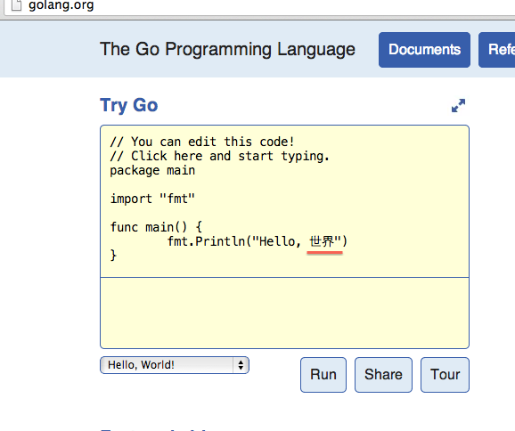Open the Documents menu button
515x431 pixels.
click(x=424, y=50)
